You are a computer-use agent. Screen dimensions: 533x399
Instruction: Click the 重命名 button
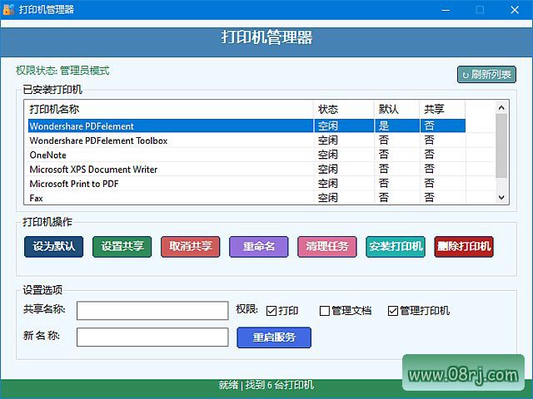pos(259,246)
